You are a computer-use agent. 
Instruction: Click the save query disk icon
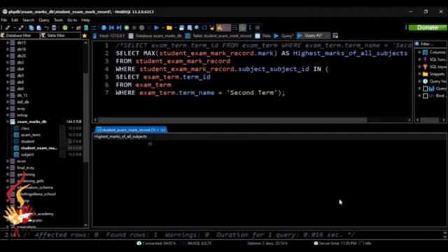[x=182, y=28]
